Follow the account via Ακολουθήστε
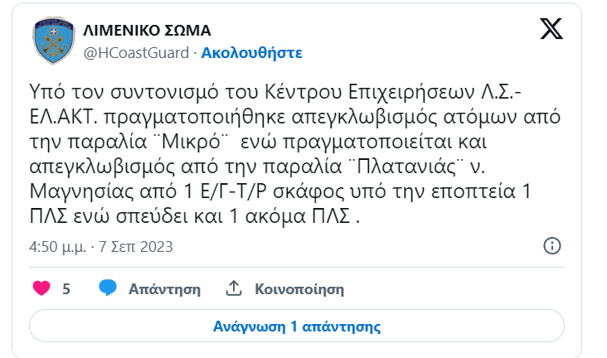607x358 pixels. [251, 53]
